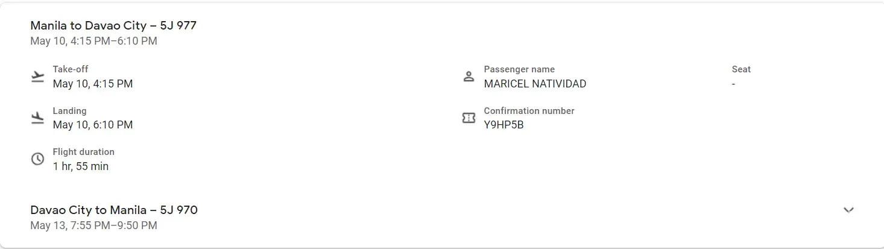Click the Flight duration label
This screenshot has height=249, width=884.
click(x=83, y=152)
